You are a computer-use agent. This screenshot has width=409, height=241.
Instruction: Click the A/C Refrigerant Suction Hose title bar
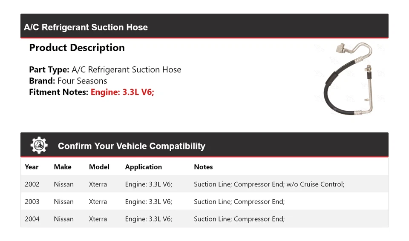86,27
